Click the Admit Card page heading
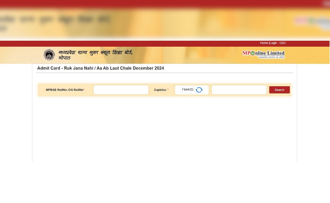330x203 pixels. point(101,68)
